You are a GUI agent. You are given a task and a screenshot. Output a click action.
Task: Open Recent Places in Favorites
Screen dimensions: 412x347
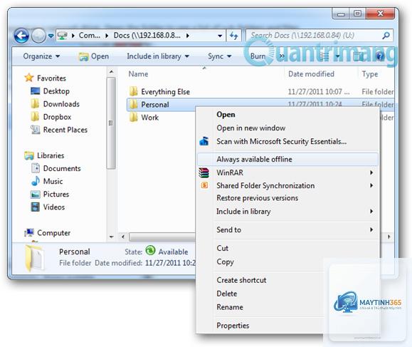[65, 130]
